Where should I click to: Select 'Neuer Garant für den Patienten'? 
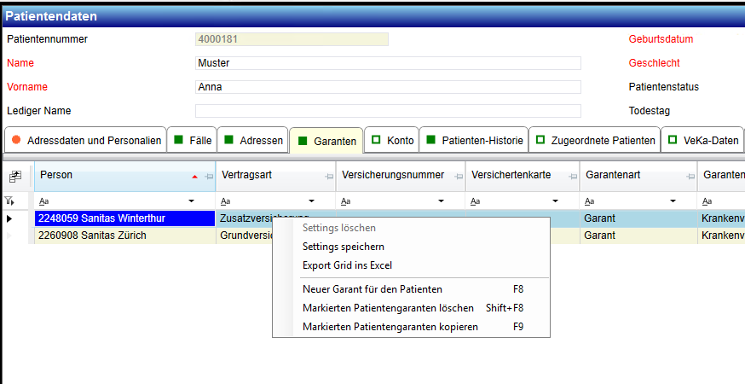(372, 289)
